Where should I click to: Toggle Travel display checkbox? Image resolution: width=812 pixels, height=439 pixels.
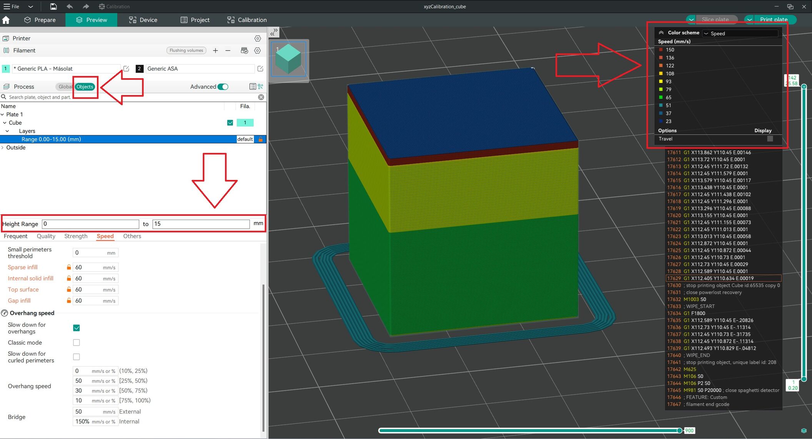click(x=770, y=139)
